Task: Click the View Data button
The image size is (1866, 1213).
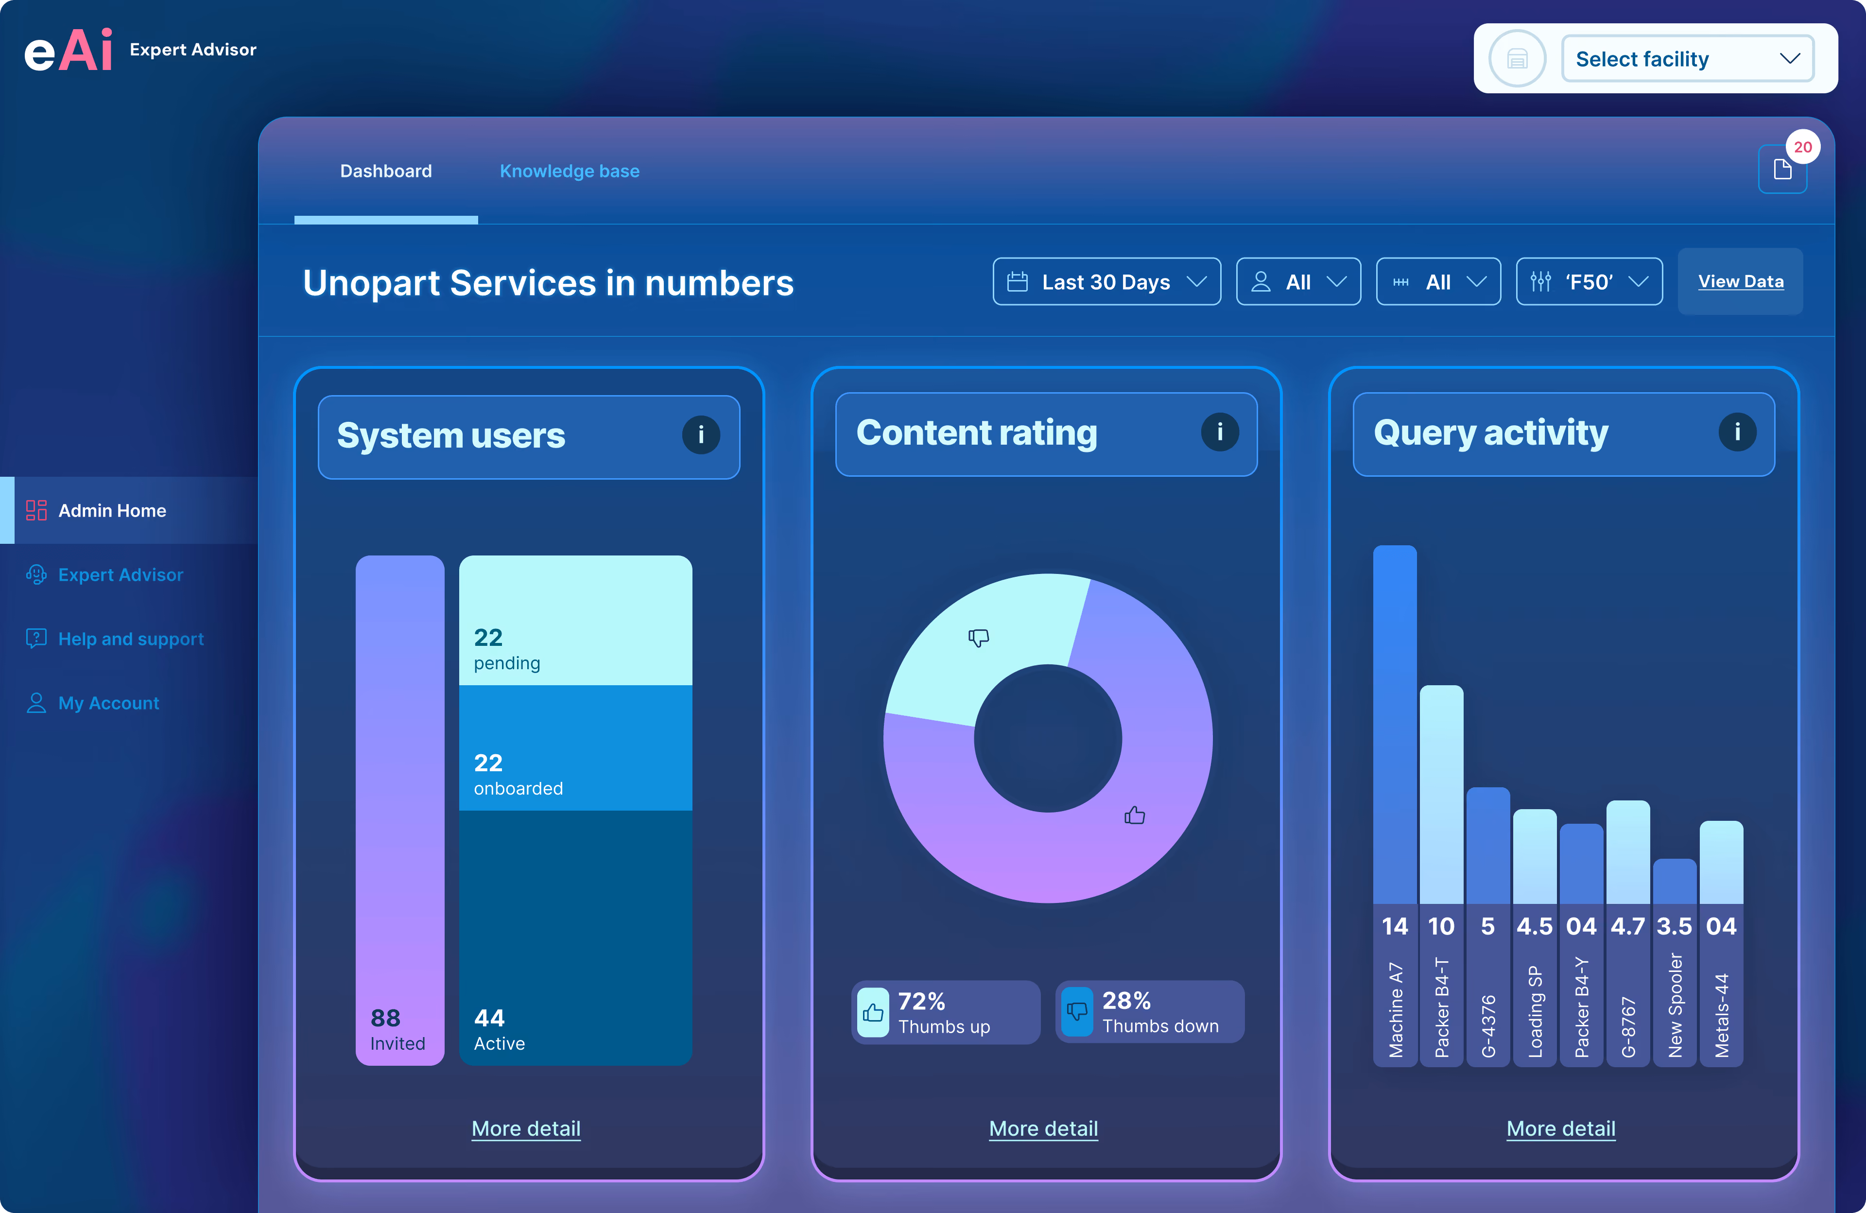Action: tap(1740, 281)
